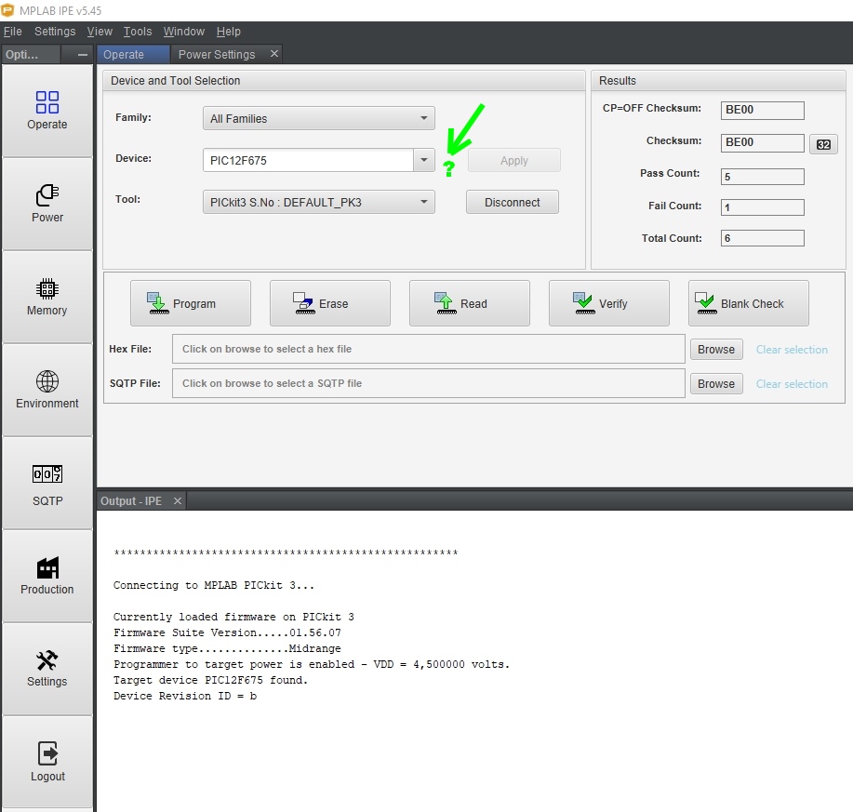Clear selection for Hex File
Viewport: 853px width, 812px height.
pos(792,349)
